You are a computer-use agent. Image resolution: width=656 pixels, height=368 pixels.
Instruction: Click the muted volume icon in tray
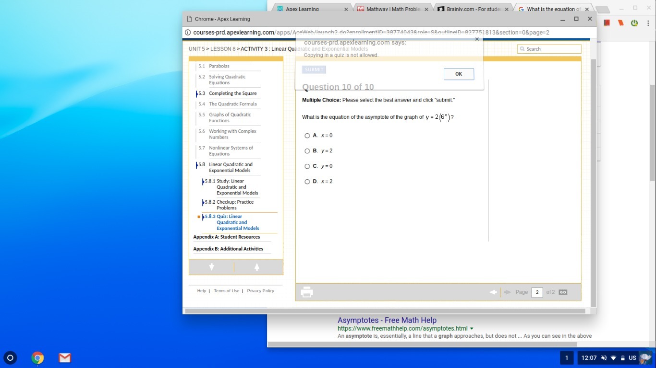[604, 358]
